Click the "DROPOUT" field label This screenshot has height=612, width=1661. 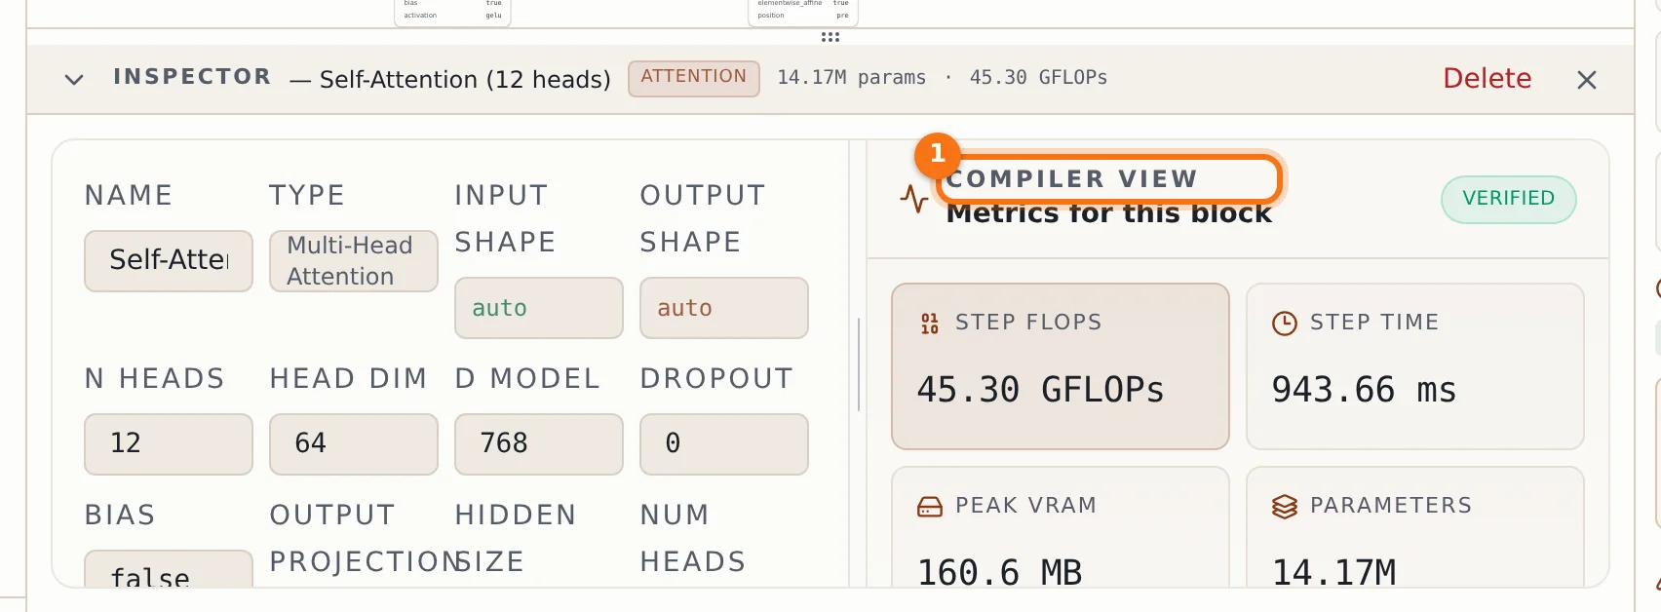pyautogui.click(x=716, y=379)
